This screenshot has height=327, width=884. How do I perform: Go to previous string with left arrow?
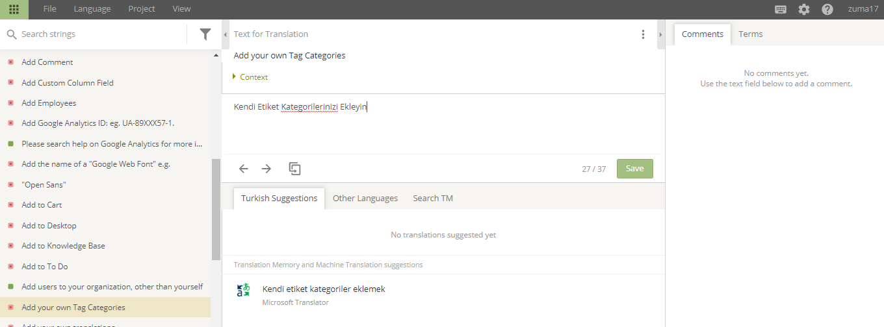tap(244, 169)
